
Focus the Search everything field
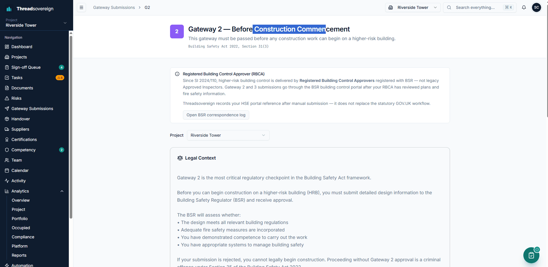(480, 7)
